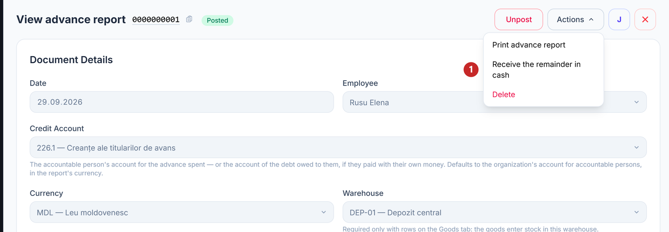
Task: Open the Currency dropdown MDL
Action: pyautogui.click(x=182, y=212)
